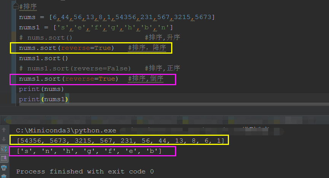Click the Print console output icon
This screenshot has height=178, width=329.
(4, 167)
